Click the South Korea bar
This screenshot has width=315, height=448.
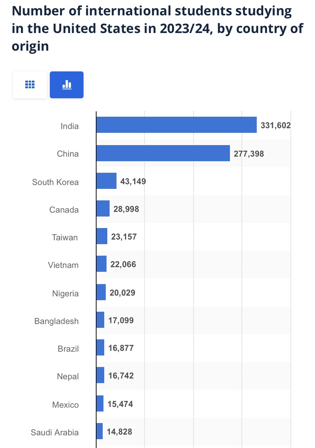[x=106, y=181]
